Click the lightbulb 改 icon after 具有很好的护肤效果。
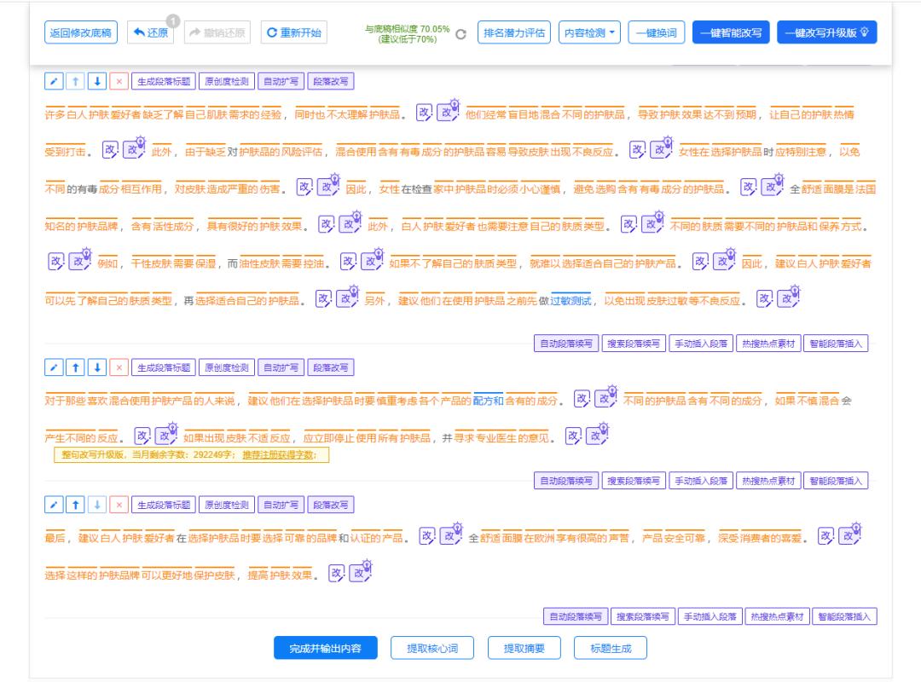The width and height of the screenshot is (921, 682). (350, 222)
